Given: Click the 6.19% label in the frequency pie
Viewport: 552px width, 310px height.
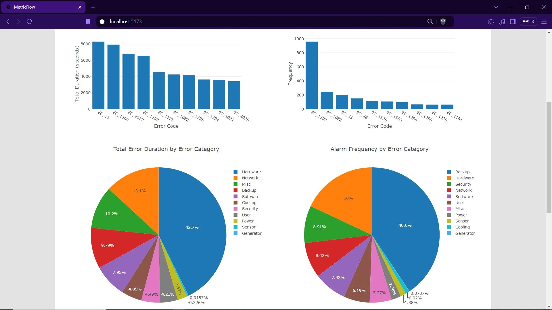Looking at the screenshot, I should (359, 290).
